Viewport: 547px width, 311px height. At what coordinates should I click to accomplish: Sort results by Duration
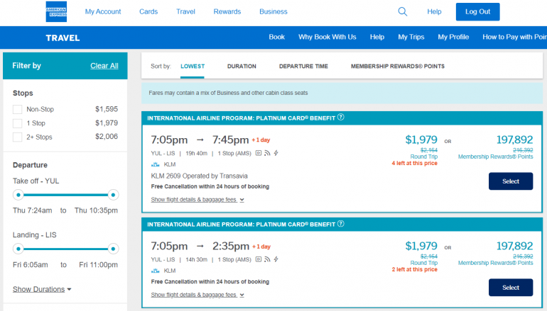[x=242, y=66]
